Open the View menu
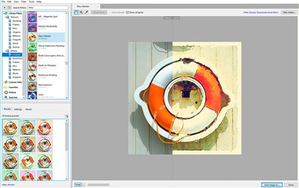The width and height of the screenshot is (299, 188). tap(16, 1)
